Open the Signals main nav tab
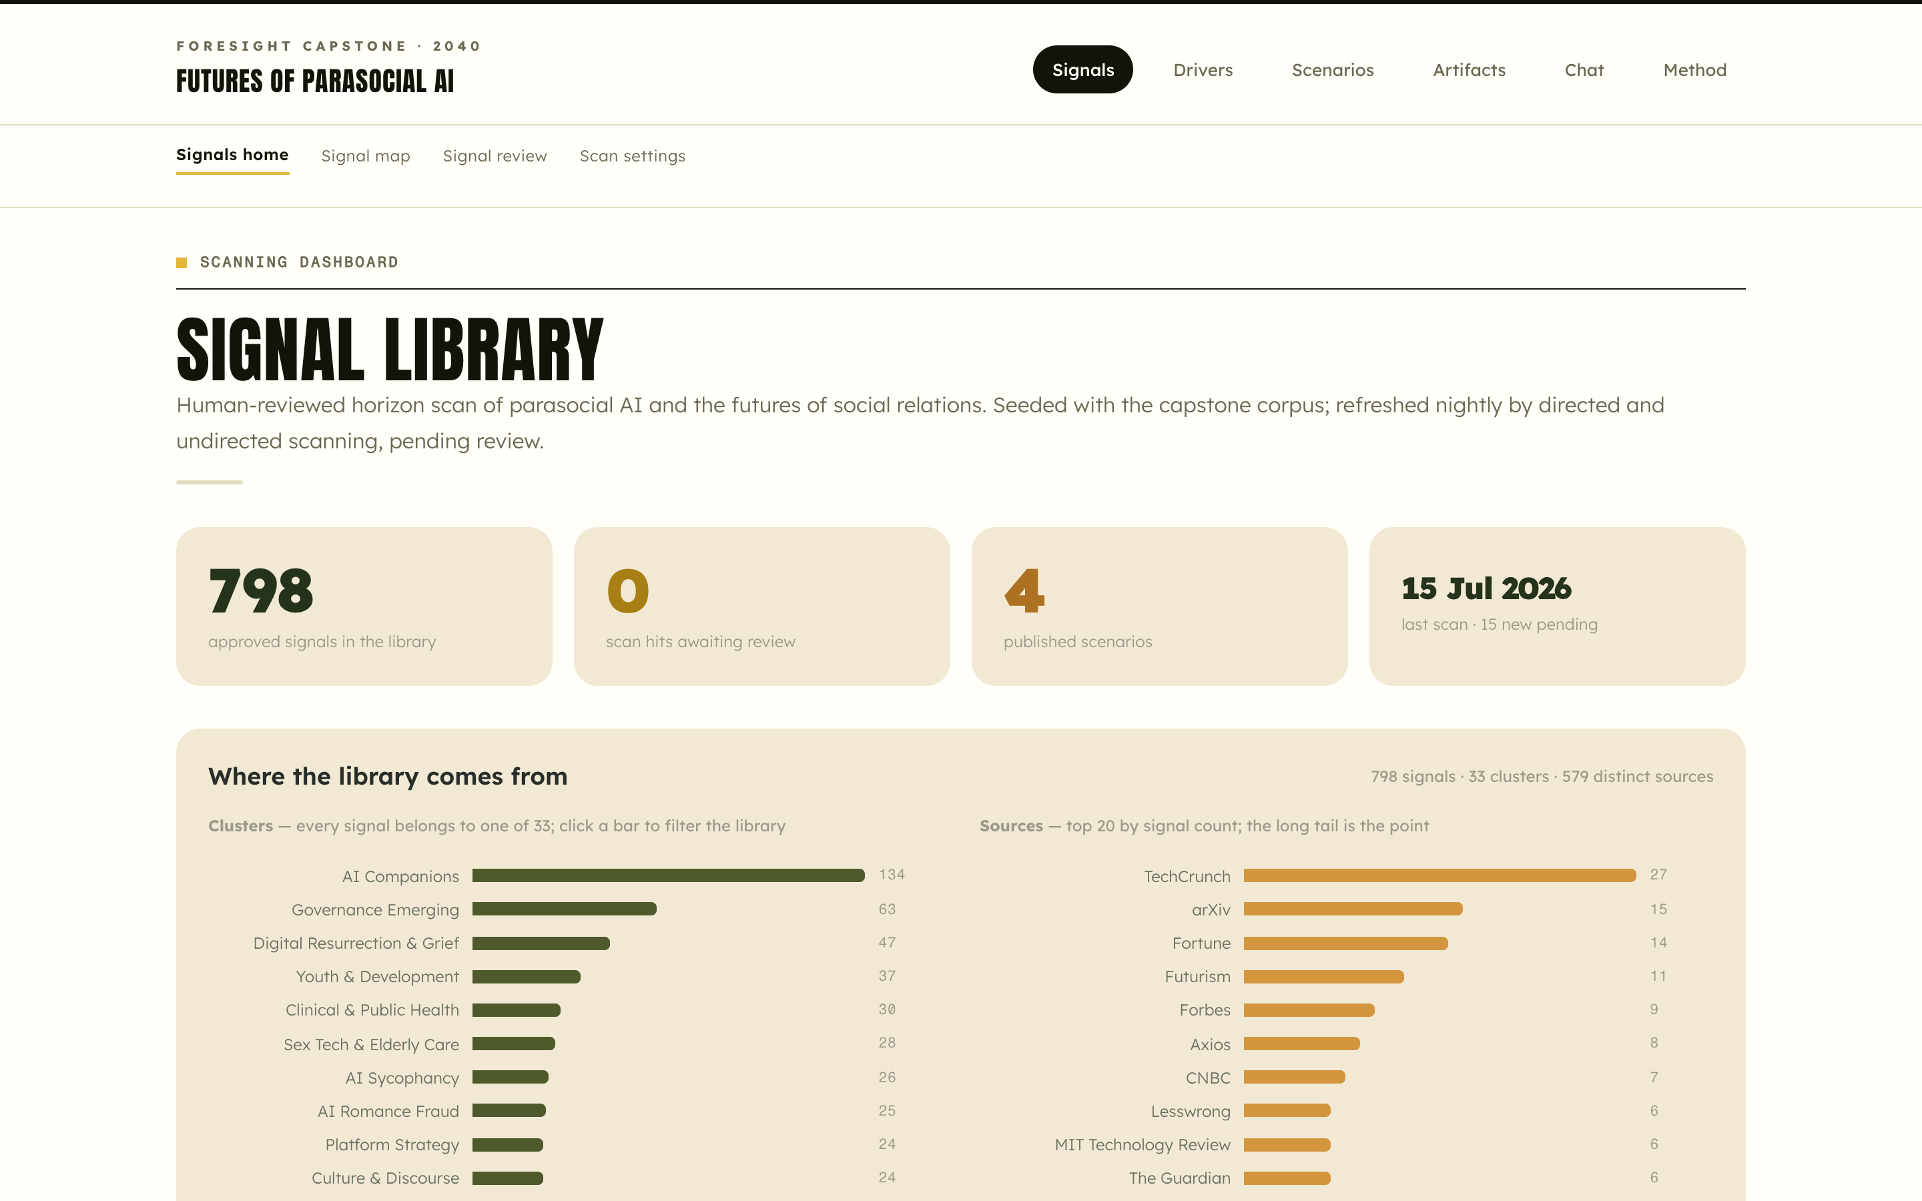This screenshot has height=1201, width=1922. pyautogui.click(x=1082, y=70)
